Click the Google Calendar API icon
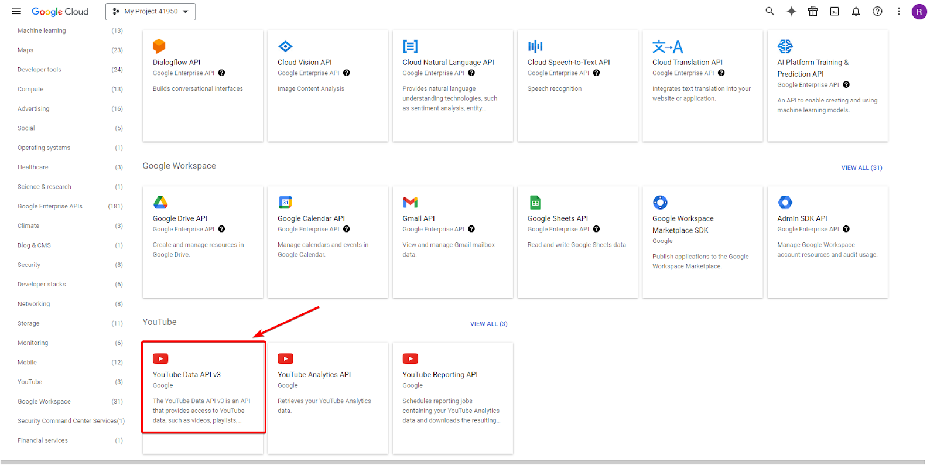This screenshot has height=465, width=937. click(285, 203)
